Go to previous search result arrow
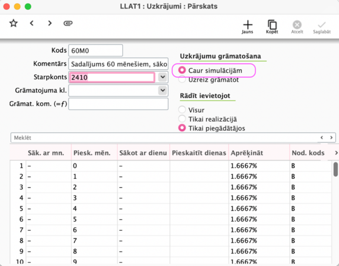 [x=322, y=138]
